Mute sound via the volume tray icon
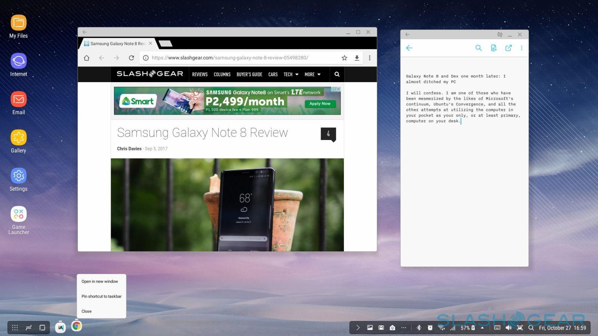 pos(508,328)
